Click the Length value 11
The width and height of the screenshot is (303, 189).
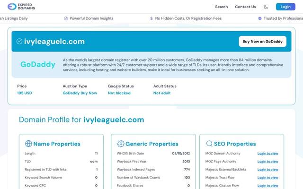96,154
